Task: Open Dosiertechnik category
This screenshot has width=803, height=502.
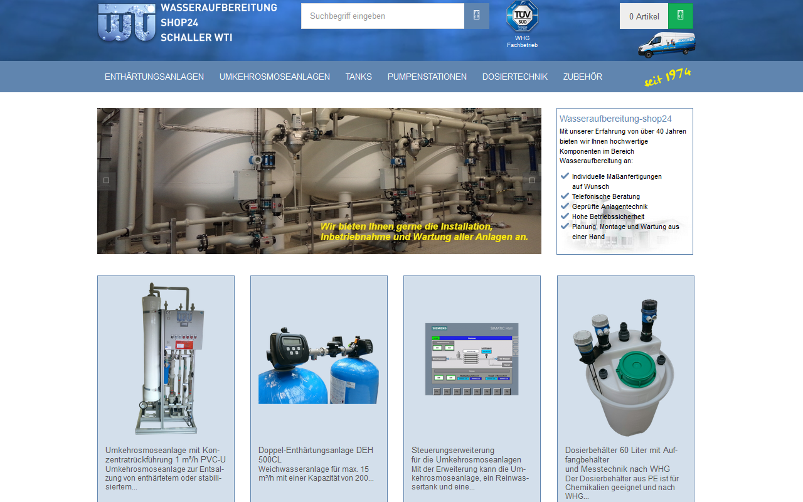Action: coord(514,77)
